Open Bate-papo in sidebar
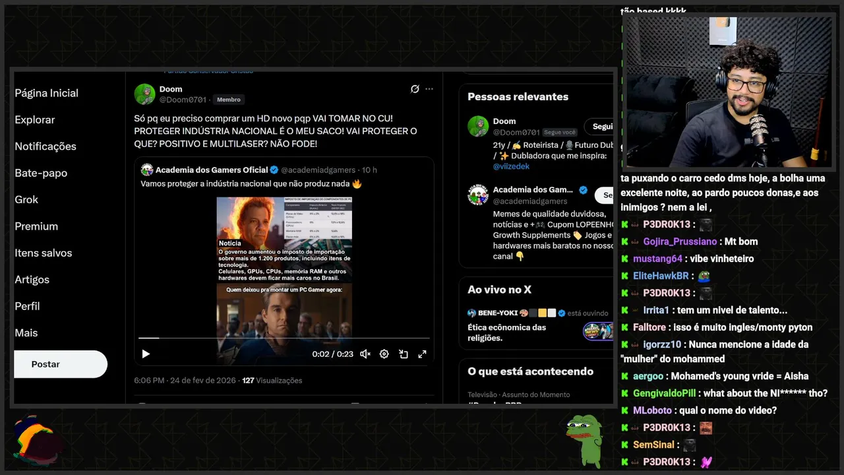 [x=41, y=173]
